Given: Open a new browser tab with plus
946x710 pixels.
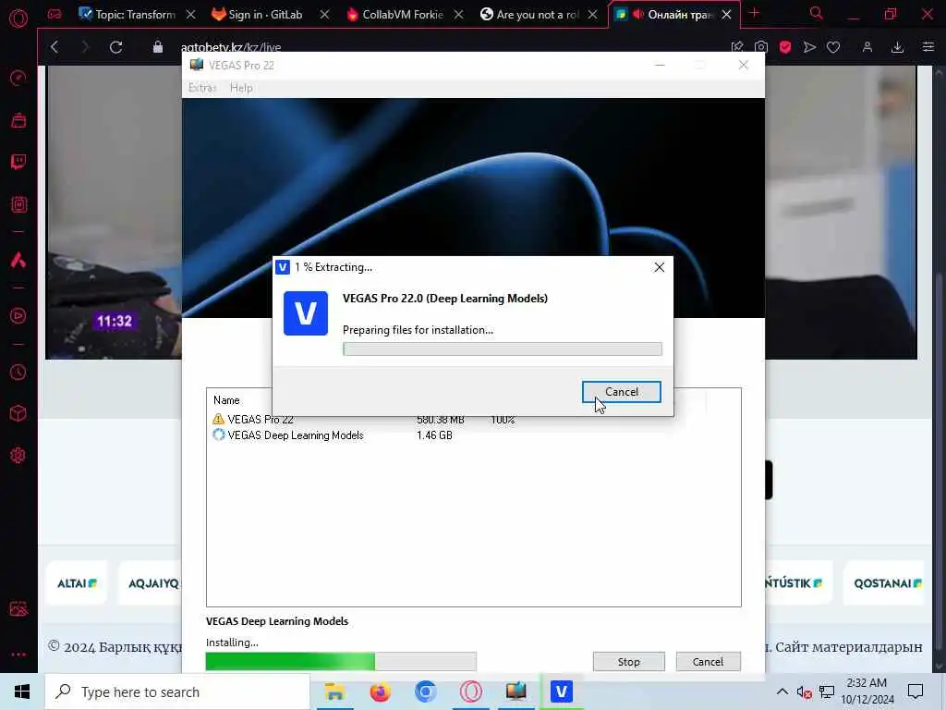Looking at the screenshot, I should click(x=754, y=13).
